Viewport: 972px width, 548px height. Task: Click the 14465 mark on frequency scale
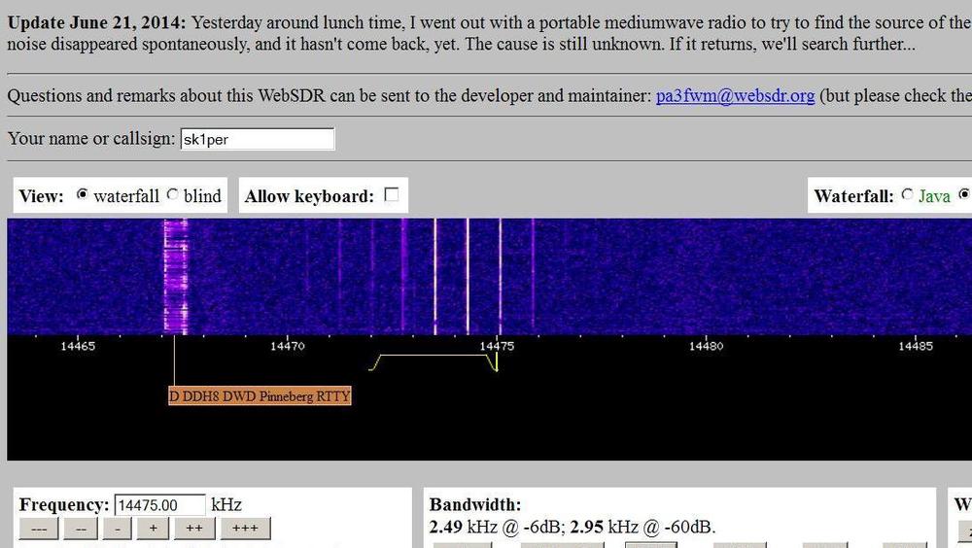point(78,346)
